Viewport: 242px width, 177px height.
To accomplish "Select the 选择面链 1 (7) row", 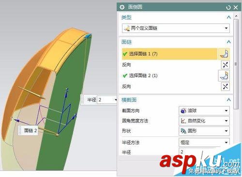I will 169,54.
